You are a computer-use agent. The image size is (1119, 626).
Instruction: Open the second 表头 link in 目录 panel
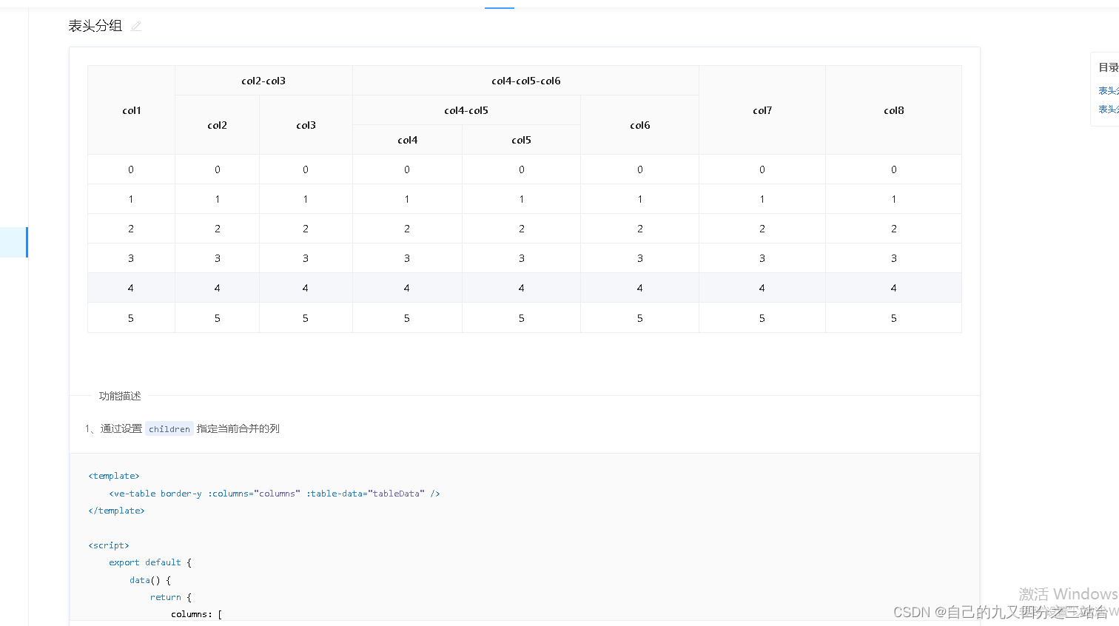(x=1109, y=110)
